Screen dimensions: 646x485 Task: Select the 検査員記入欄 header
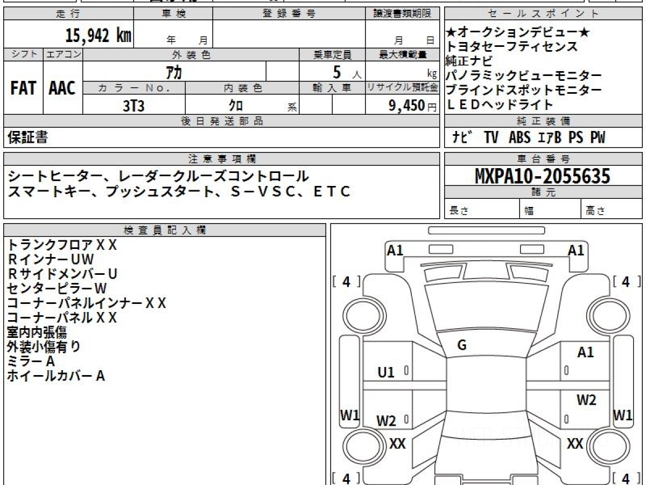point(165,230)
